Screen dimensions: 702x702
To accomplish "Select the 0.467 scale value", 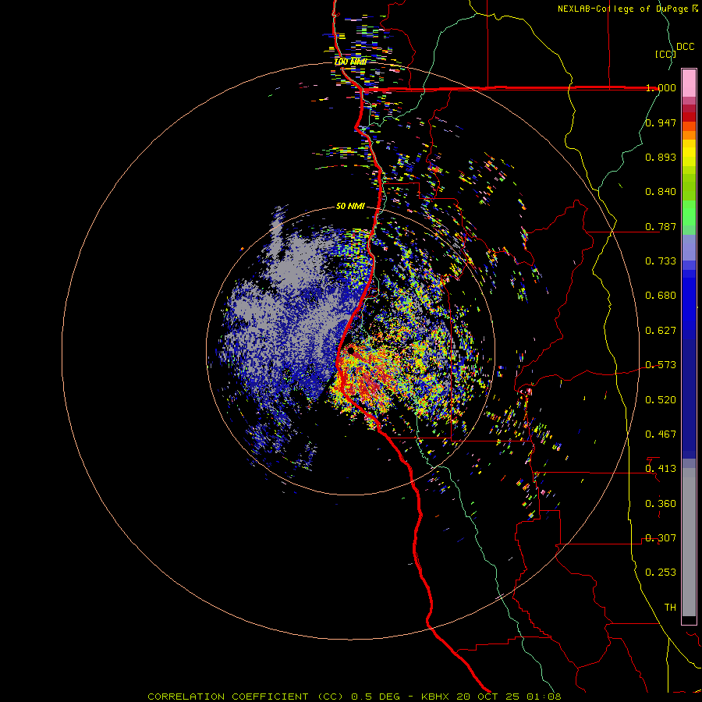I will pos(661,434).
